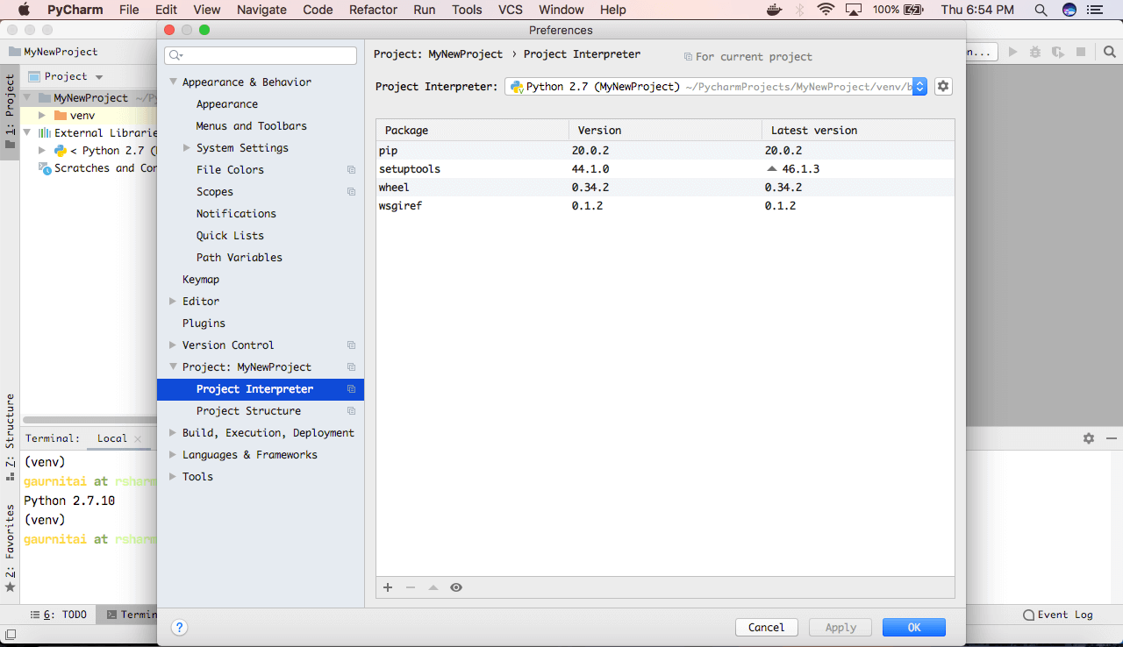
Task: Sort by Latest version column header
Action: pos(858,130)
